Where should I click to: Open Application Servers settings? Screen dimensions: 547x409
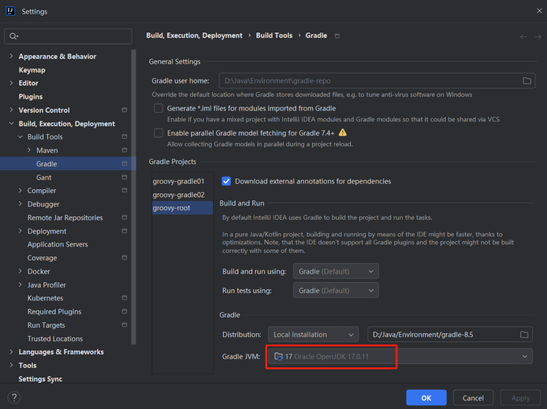(x=58, y=244)
